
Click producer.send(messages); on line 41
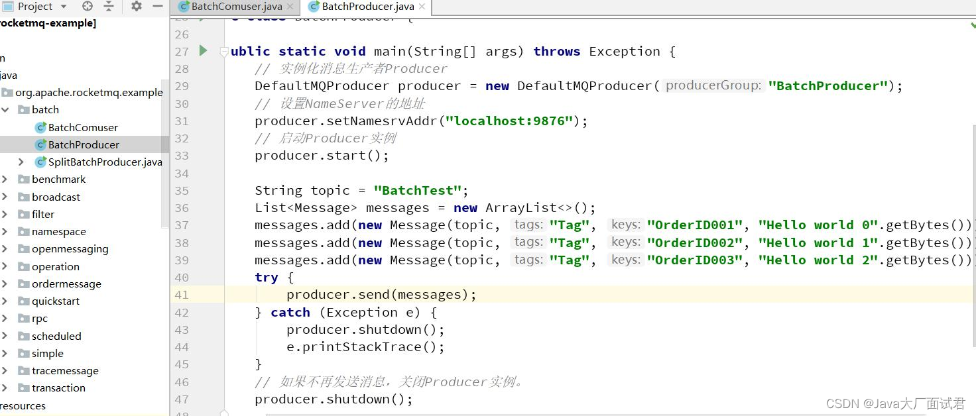[381, 295]
